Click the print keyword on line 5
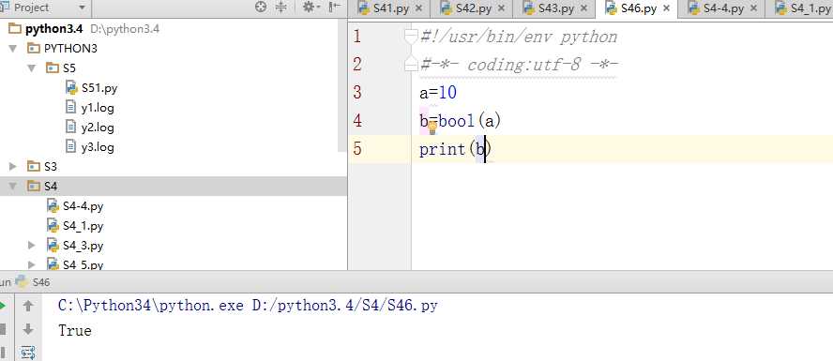Screen dimensions: 833x361 [x=442, y=149]
